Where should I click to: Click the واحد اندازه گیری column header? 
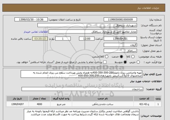click(61, 98)
